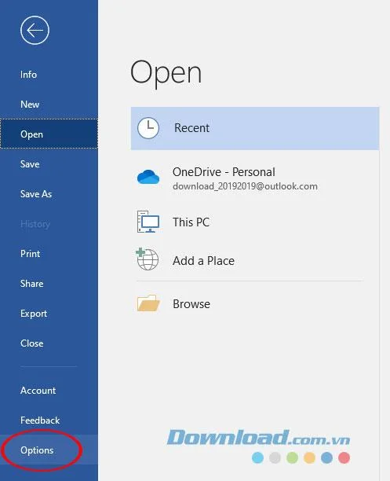Go to the Print page

pos(49,254)
